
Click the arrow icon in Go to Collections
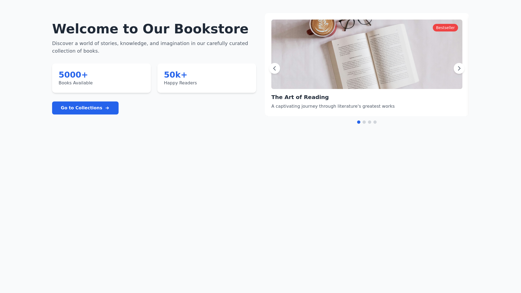(x=107, y=108)
